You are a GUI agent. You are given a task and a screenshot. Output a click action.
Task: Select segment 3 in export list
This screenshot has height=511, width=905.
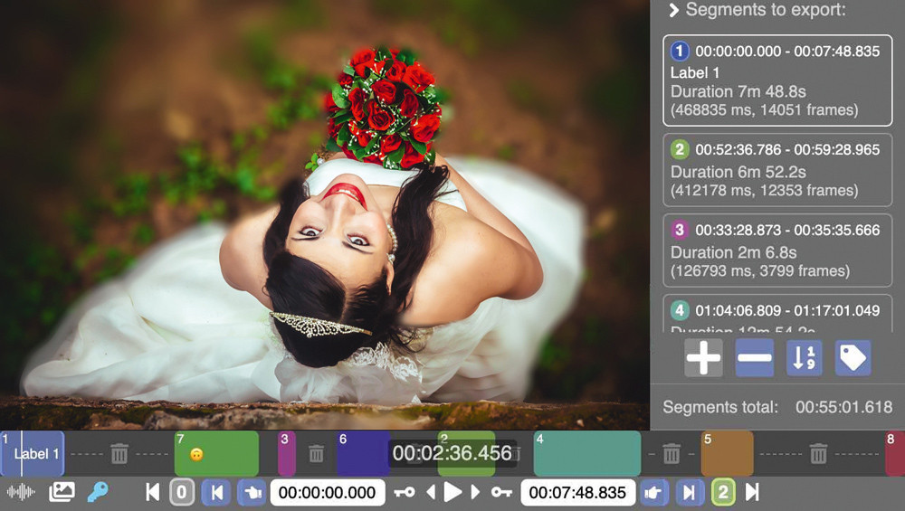[x=777, y=250]
